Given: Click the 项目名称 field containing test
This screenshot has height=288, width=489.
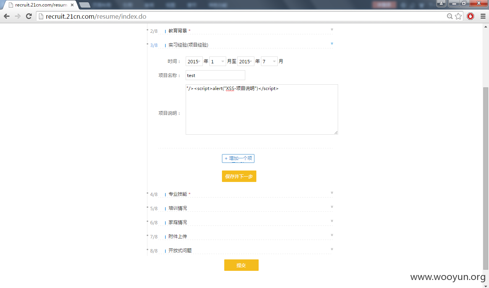Looking at the screenshot, I should 215,75.
